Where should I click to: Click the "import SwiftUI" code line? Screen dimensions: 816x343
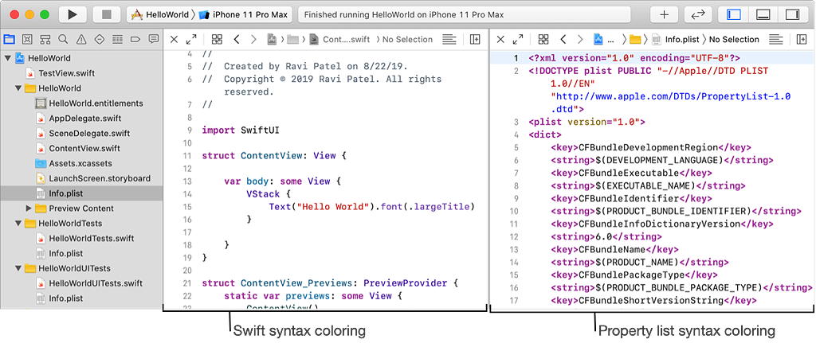click(x=241, y=131)
